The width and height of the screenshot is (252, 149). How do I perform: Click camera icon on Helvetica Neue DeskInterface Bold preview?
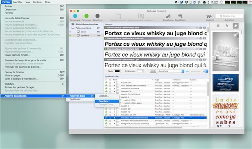(x=201, y=28)
